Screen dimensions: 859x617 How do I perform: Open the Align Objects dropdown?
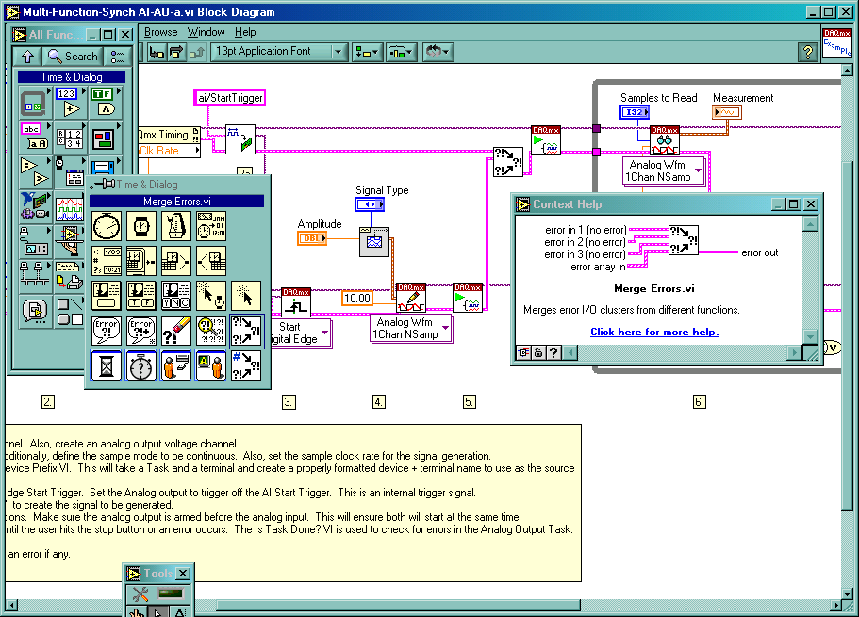pos(367,53)
